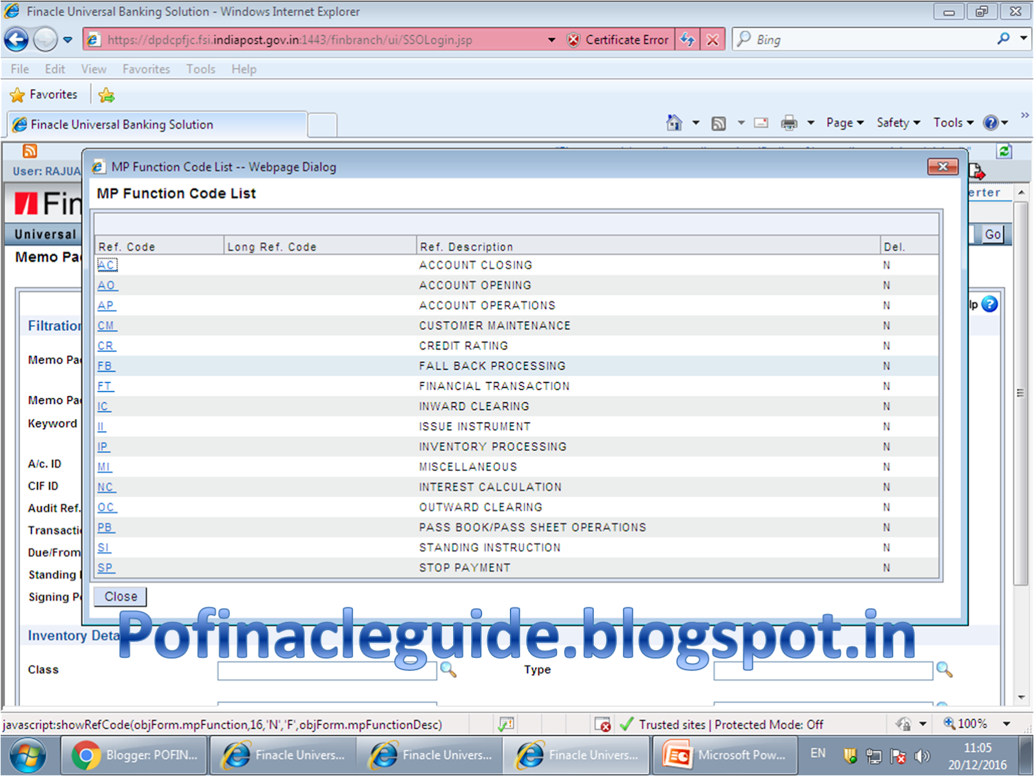Click inside the Bing search box

[840, 39]
